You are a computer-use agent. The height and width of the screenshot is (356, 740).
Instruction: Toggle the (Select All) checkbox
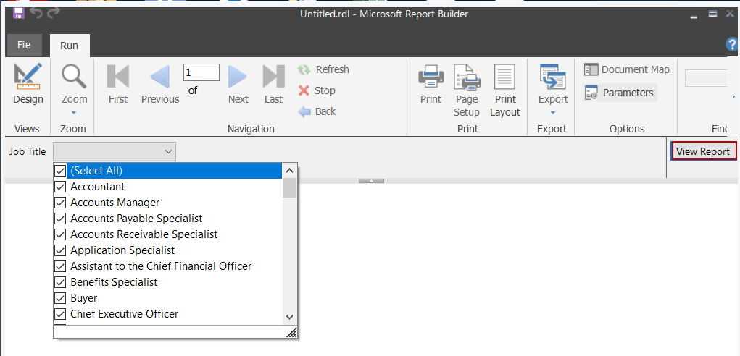click(x=60, y=171)
